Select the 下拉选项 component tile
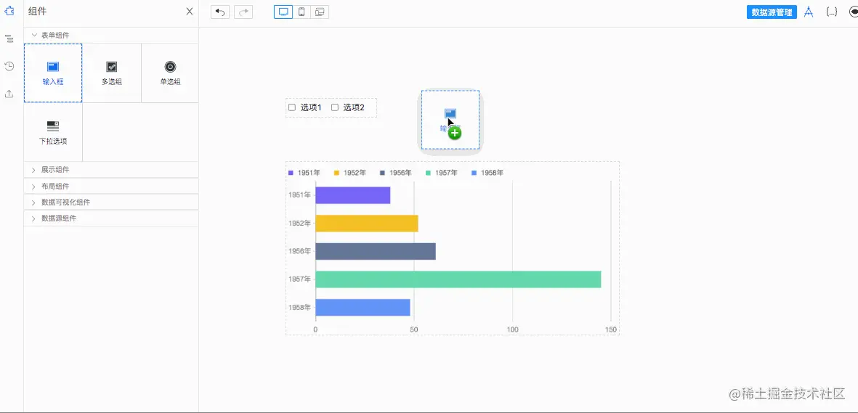Viewport: 858px width, 413px height. [53, 132]
